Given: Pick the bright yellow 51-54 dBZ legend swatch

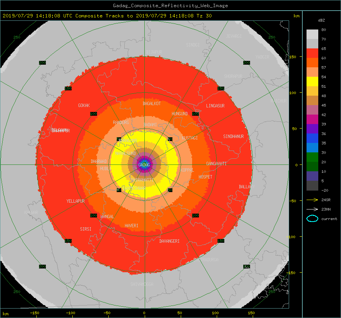Looking at the screenshot, I should coord(312,81).
